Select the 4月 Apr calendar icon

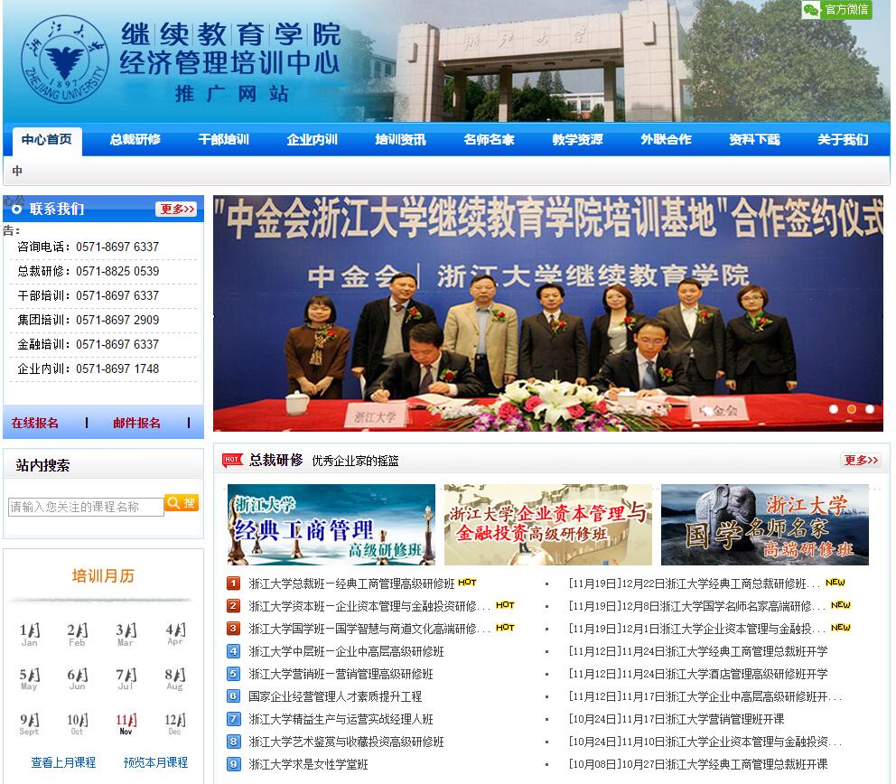coord(175,634)
